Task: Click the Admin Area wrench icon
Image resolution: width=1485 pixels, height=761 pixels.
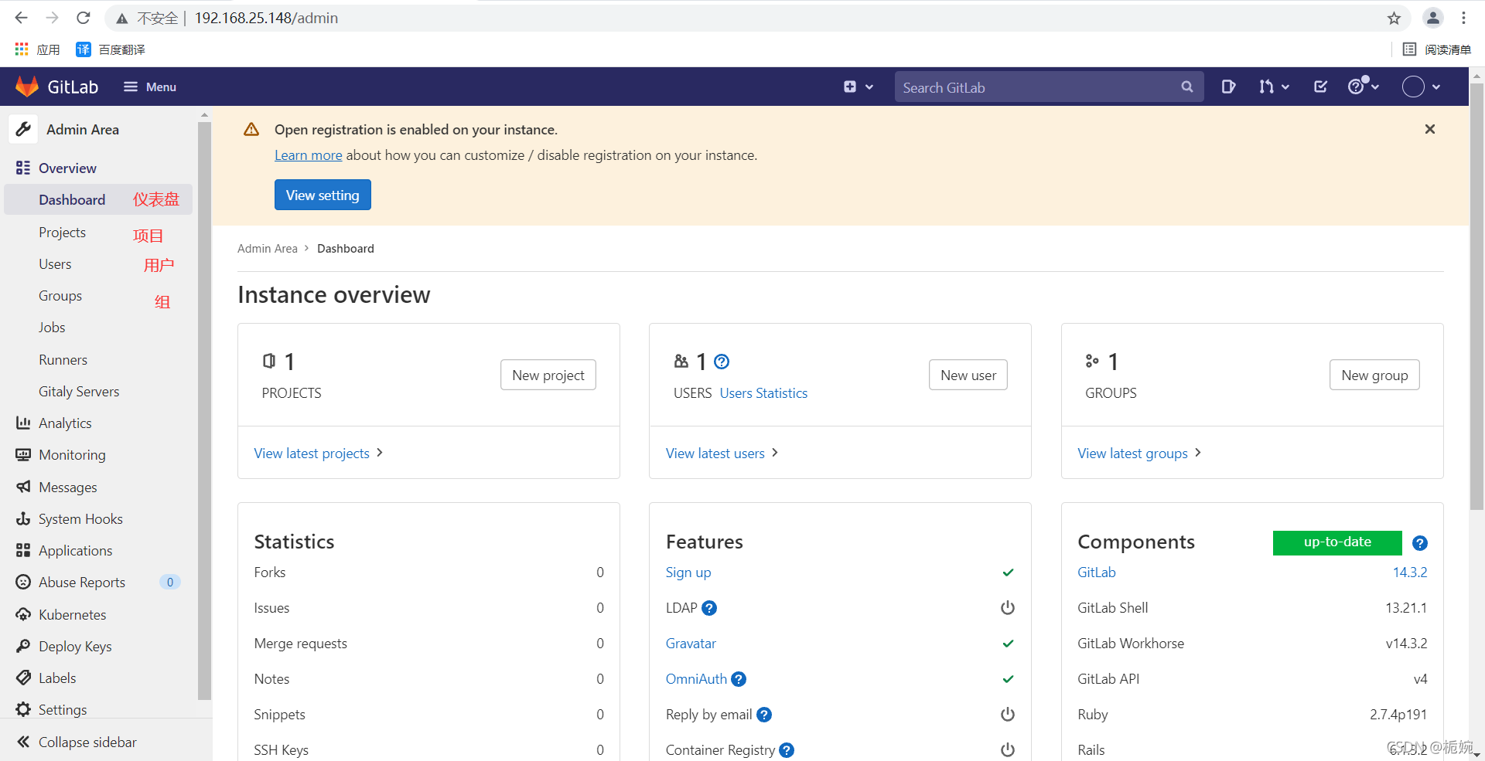Action: point(23,129)
